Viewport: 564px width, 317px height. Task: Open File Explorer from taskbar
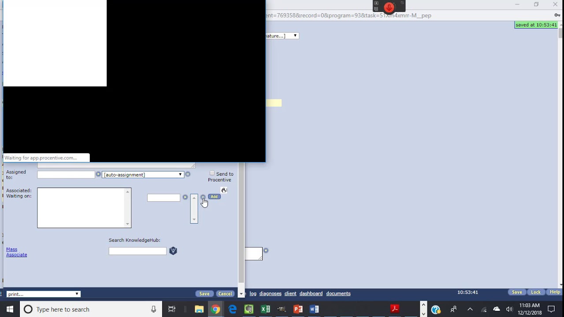pyautogui.click(x=199, y=309)
